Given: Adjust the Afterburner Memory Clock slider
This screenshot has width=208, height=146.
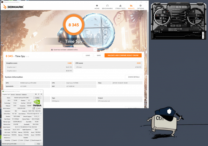Looking at the screenshot, I should (179, 21).
